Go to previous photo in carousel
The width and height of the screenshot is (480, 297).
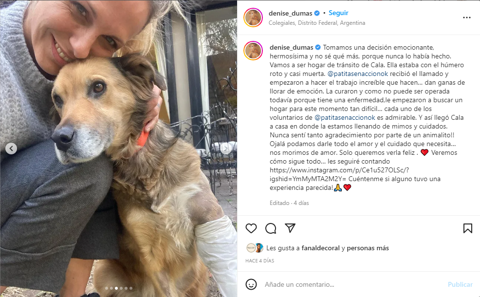[x=11, y=148]
